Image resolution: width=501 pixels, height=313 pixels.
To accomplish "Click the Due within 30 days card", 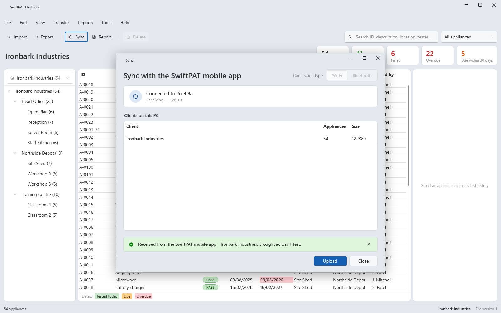I will coord(477,56).
